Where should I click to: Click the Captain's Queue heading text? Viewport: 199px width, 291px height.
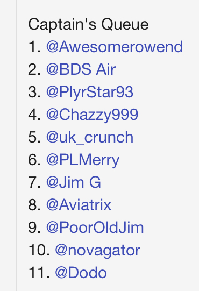[x=88, y=25]
